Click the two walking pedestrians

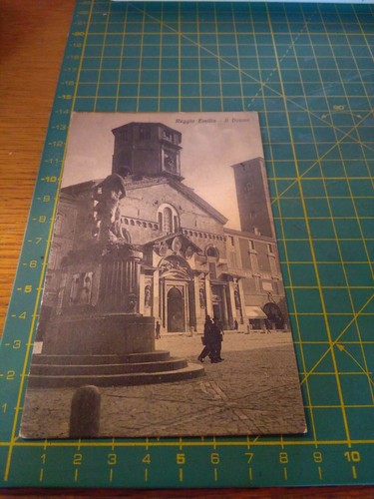[211, 339]
